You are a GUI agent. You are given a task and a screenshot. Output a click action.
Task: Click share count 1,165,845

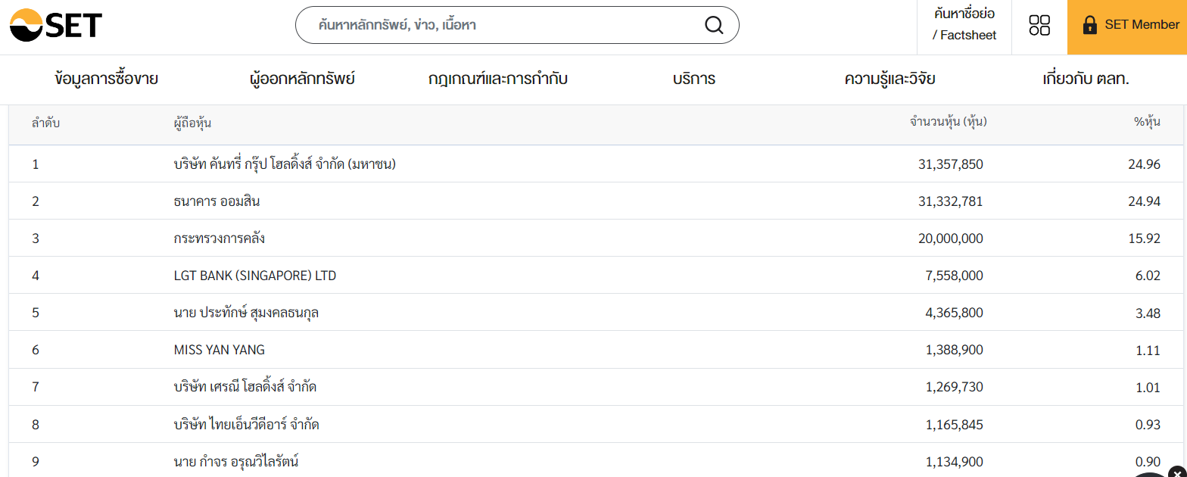click(x=954, y=425)
